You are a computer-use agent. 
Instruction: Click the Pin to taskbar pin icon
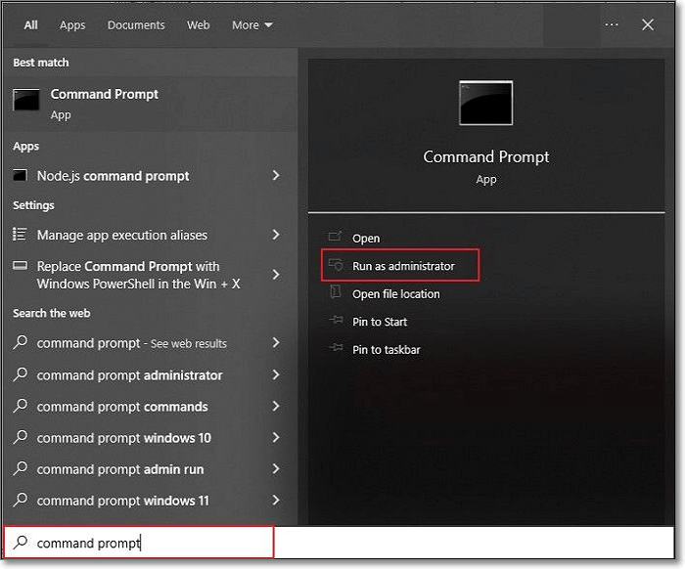pos(336,349)
